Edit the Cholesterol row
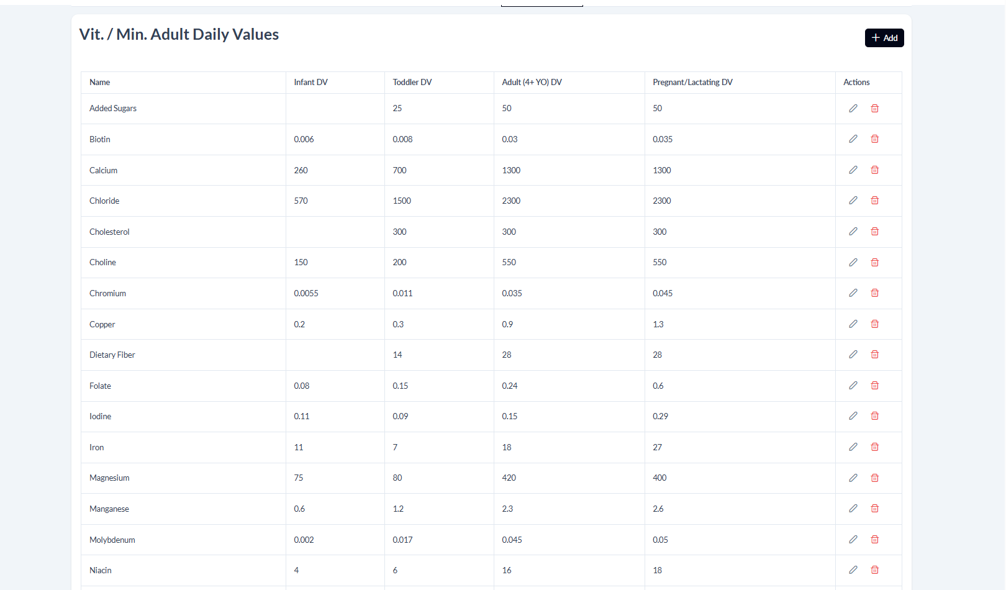1006x590 pixels. (x=853, y=232)
